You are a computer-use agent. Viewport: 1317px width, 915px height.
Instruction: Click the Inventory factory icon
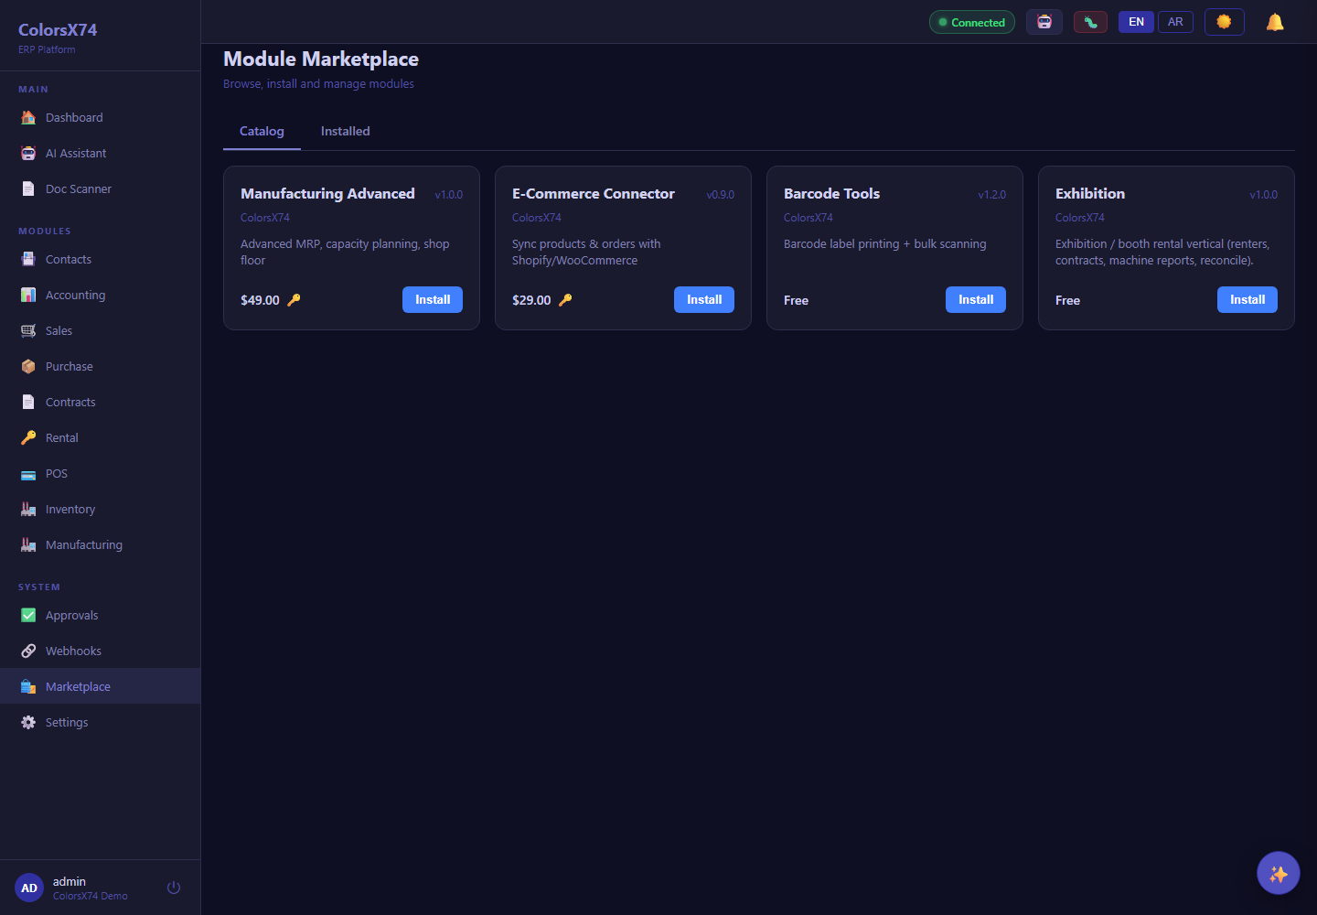click(28, 510)
